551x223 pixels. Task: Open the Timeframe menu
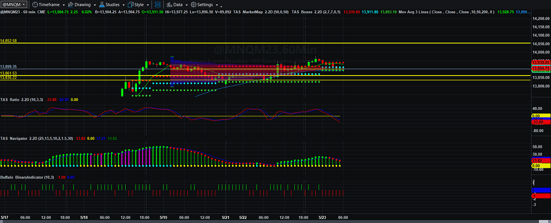point(49,5)
